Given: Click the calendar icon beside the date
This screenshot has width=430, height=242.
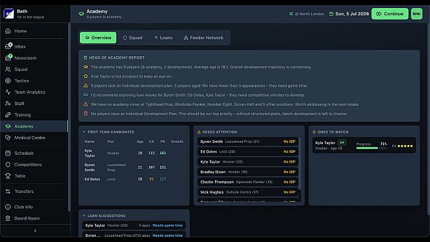Looking at the screenshot, I should 332,14.
